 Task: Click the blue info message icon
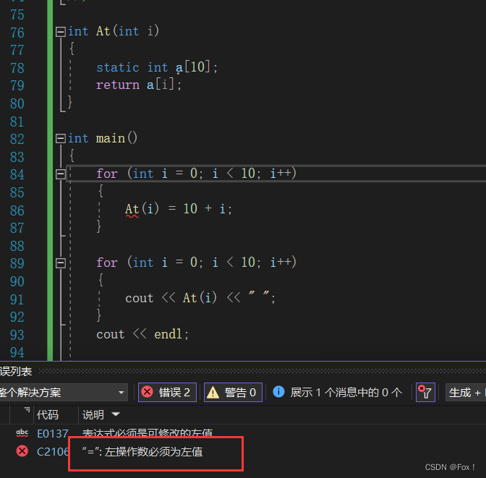coord(278,391)
